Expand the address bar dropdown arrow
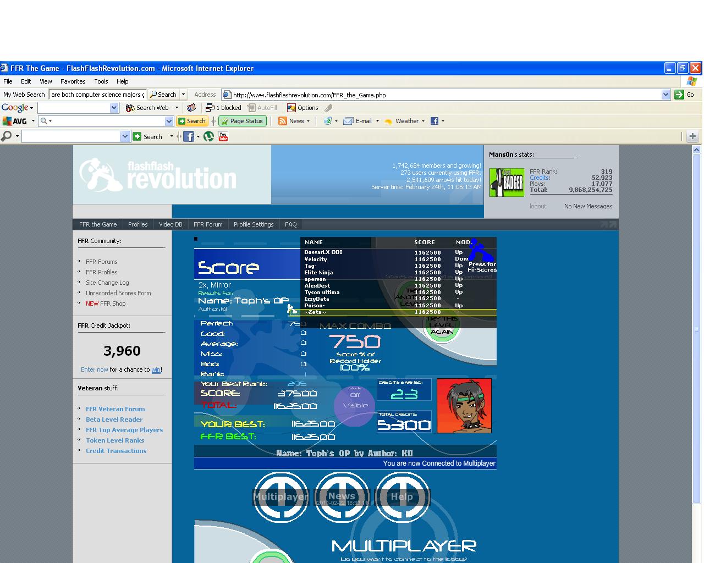Screen dimensions: 704x563 (x=665, y=95)
